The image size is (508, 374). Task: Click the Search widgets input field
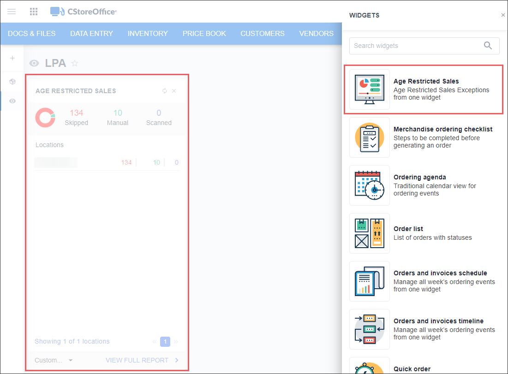coord(415,46)
